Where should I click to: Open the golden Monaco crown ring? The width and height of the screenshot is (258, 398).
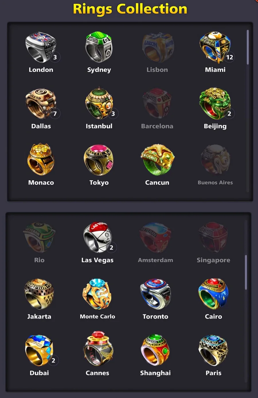41,159
